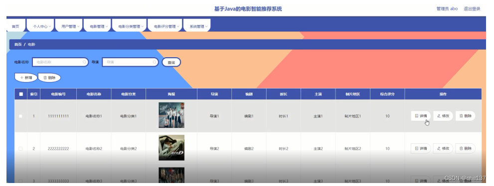Viewport: 494px width, 186px height.
Task: Log out via 退出登录
Action: click(472, 9)
